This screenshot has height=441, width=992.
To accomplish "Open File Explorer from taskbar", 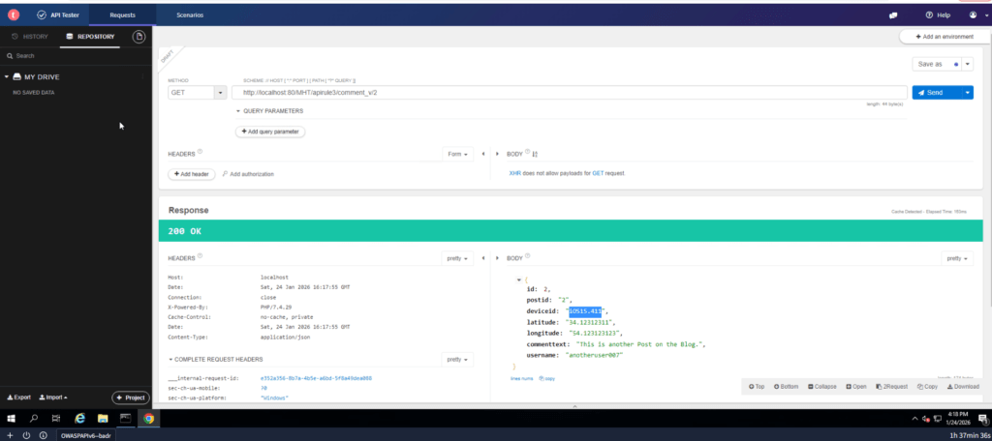I will click(103, 418).
